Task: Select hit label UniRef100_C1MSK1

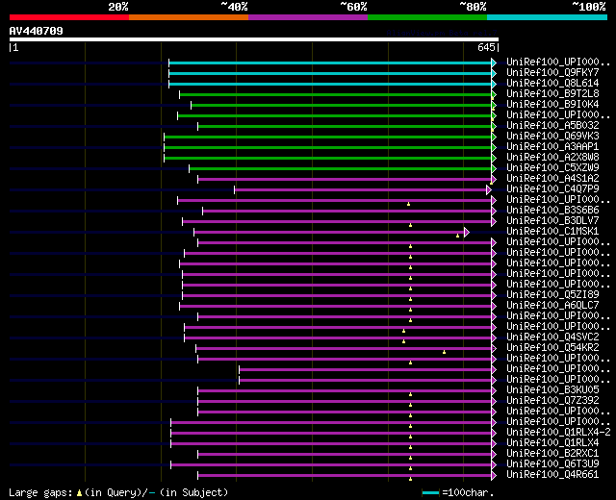Action: (x=552, y=232)
